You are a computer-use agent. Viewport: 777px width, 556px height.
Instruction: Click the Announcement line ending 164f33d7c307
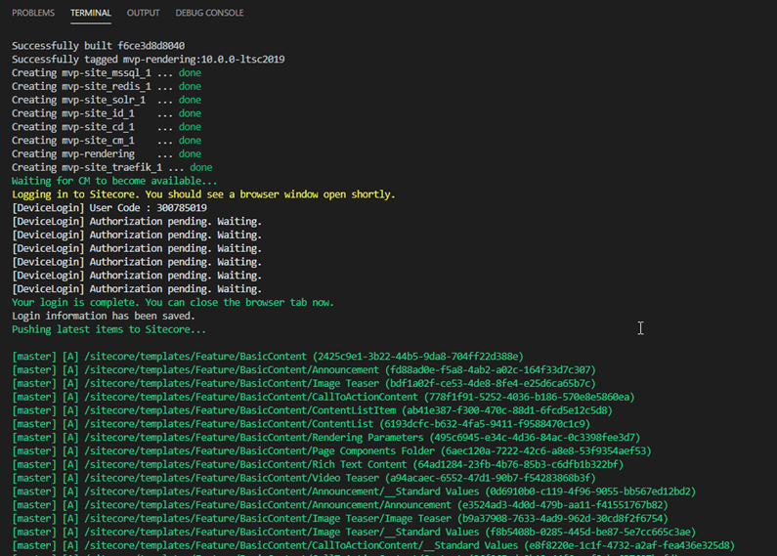click(x=304, y=370)
